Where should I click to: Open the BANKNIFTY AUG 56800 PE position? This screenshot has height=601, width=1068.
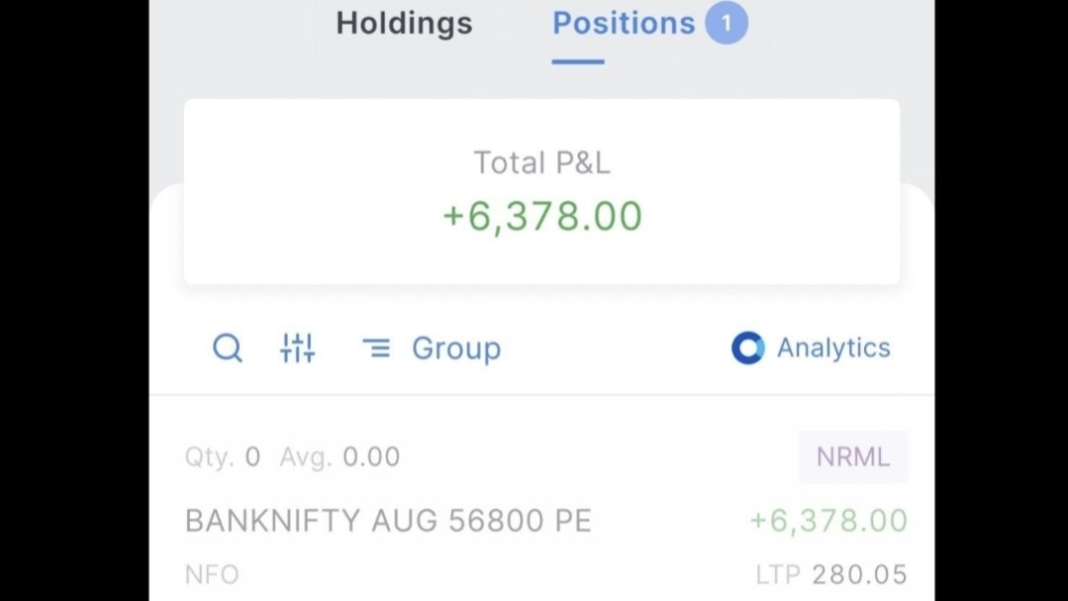388,521
